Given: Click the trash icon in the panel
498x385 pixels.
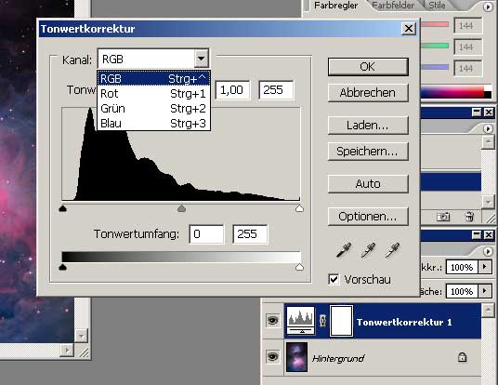Looking at the screenshot, I should coord(469,217).
